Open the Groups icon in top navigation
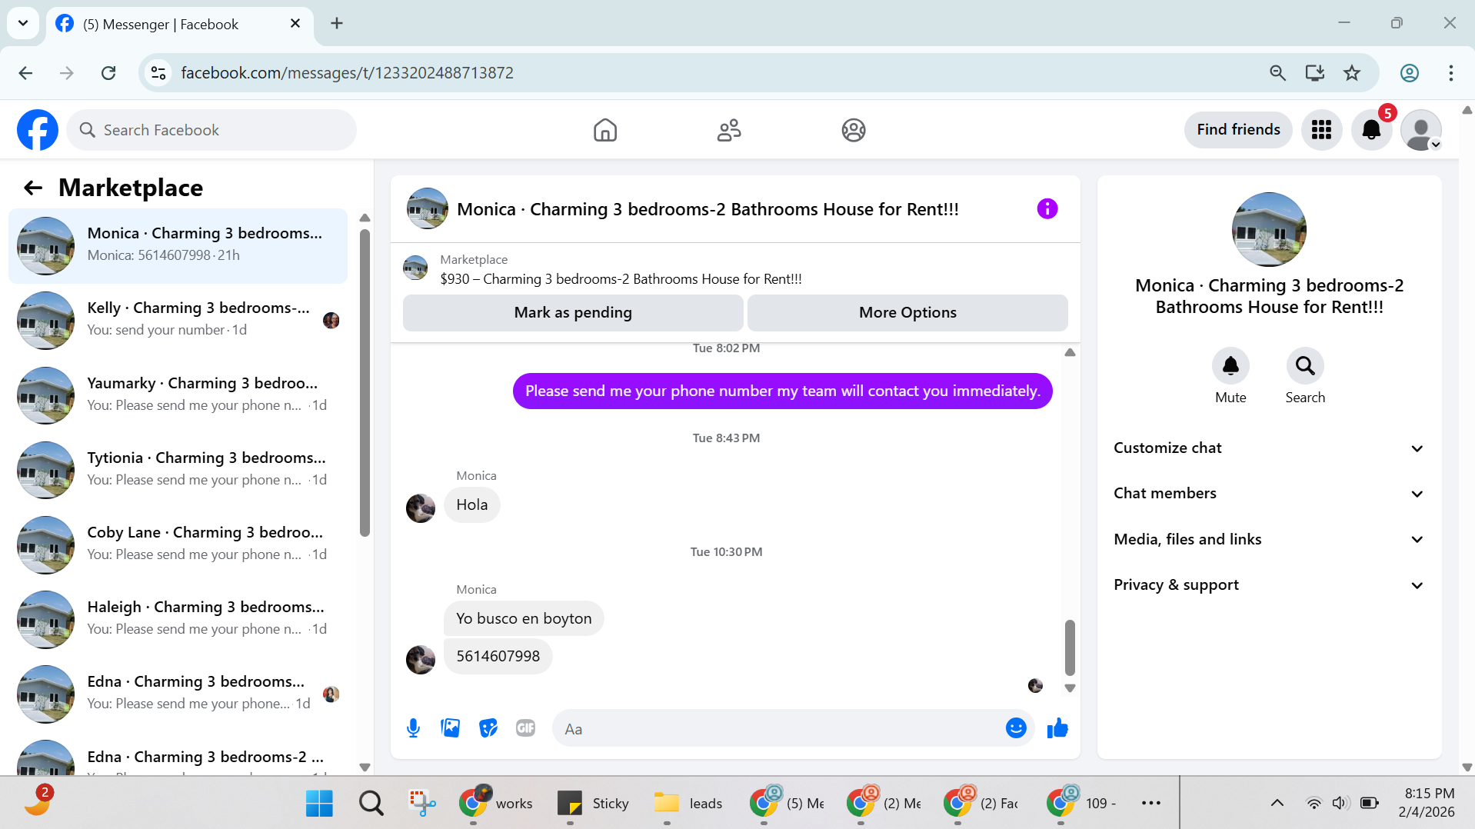Image resolution: width=1475 pixels, height=829 pixels. [x=854, y=130]
